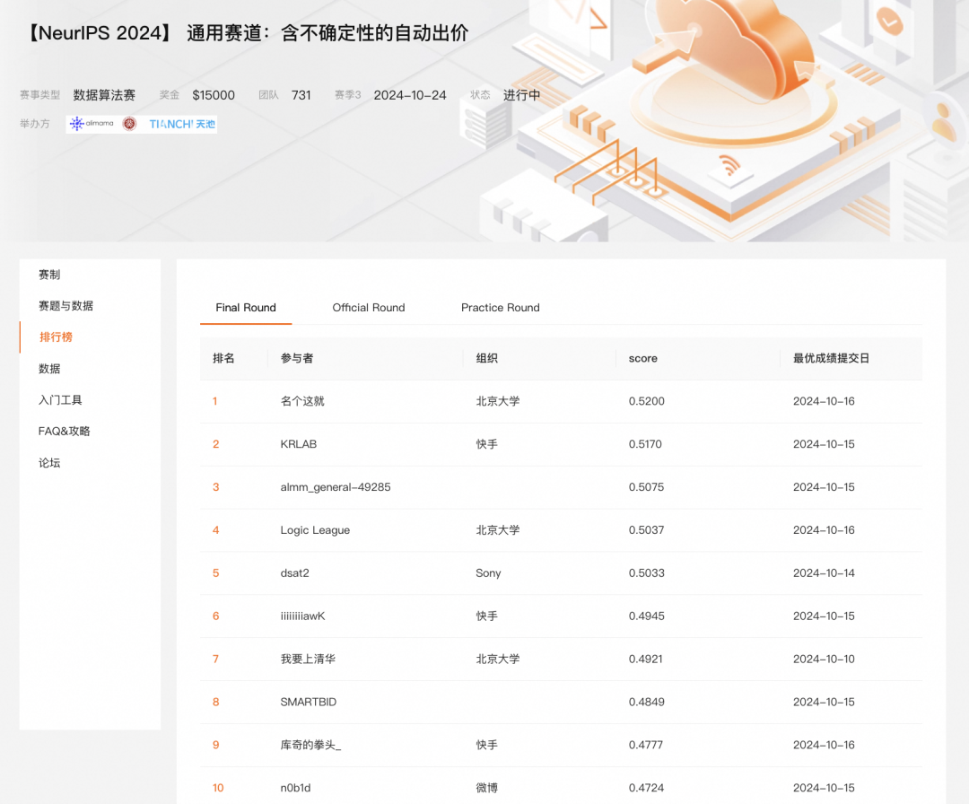Screen dimensions: 969x804
Task: Click the team count 731
Action: (301, 94)
